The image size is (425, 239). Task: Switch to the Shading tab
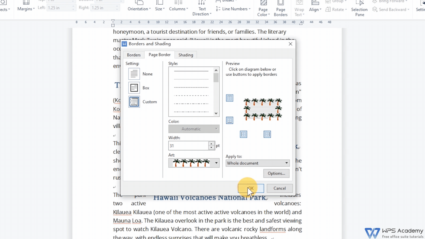186,55
